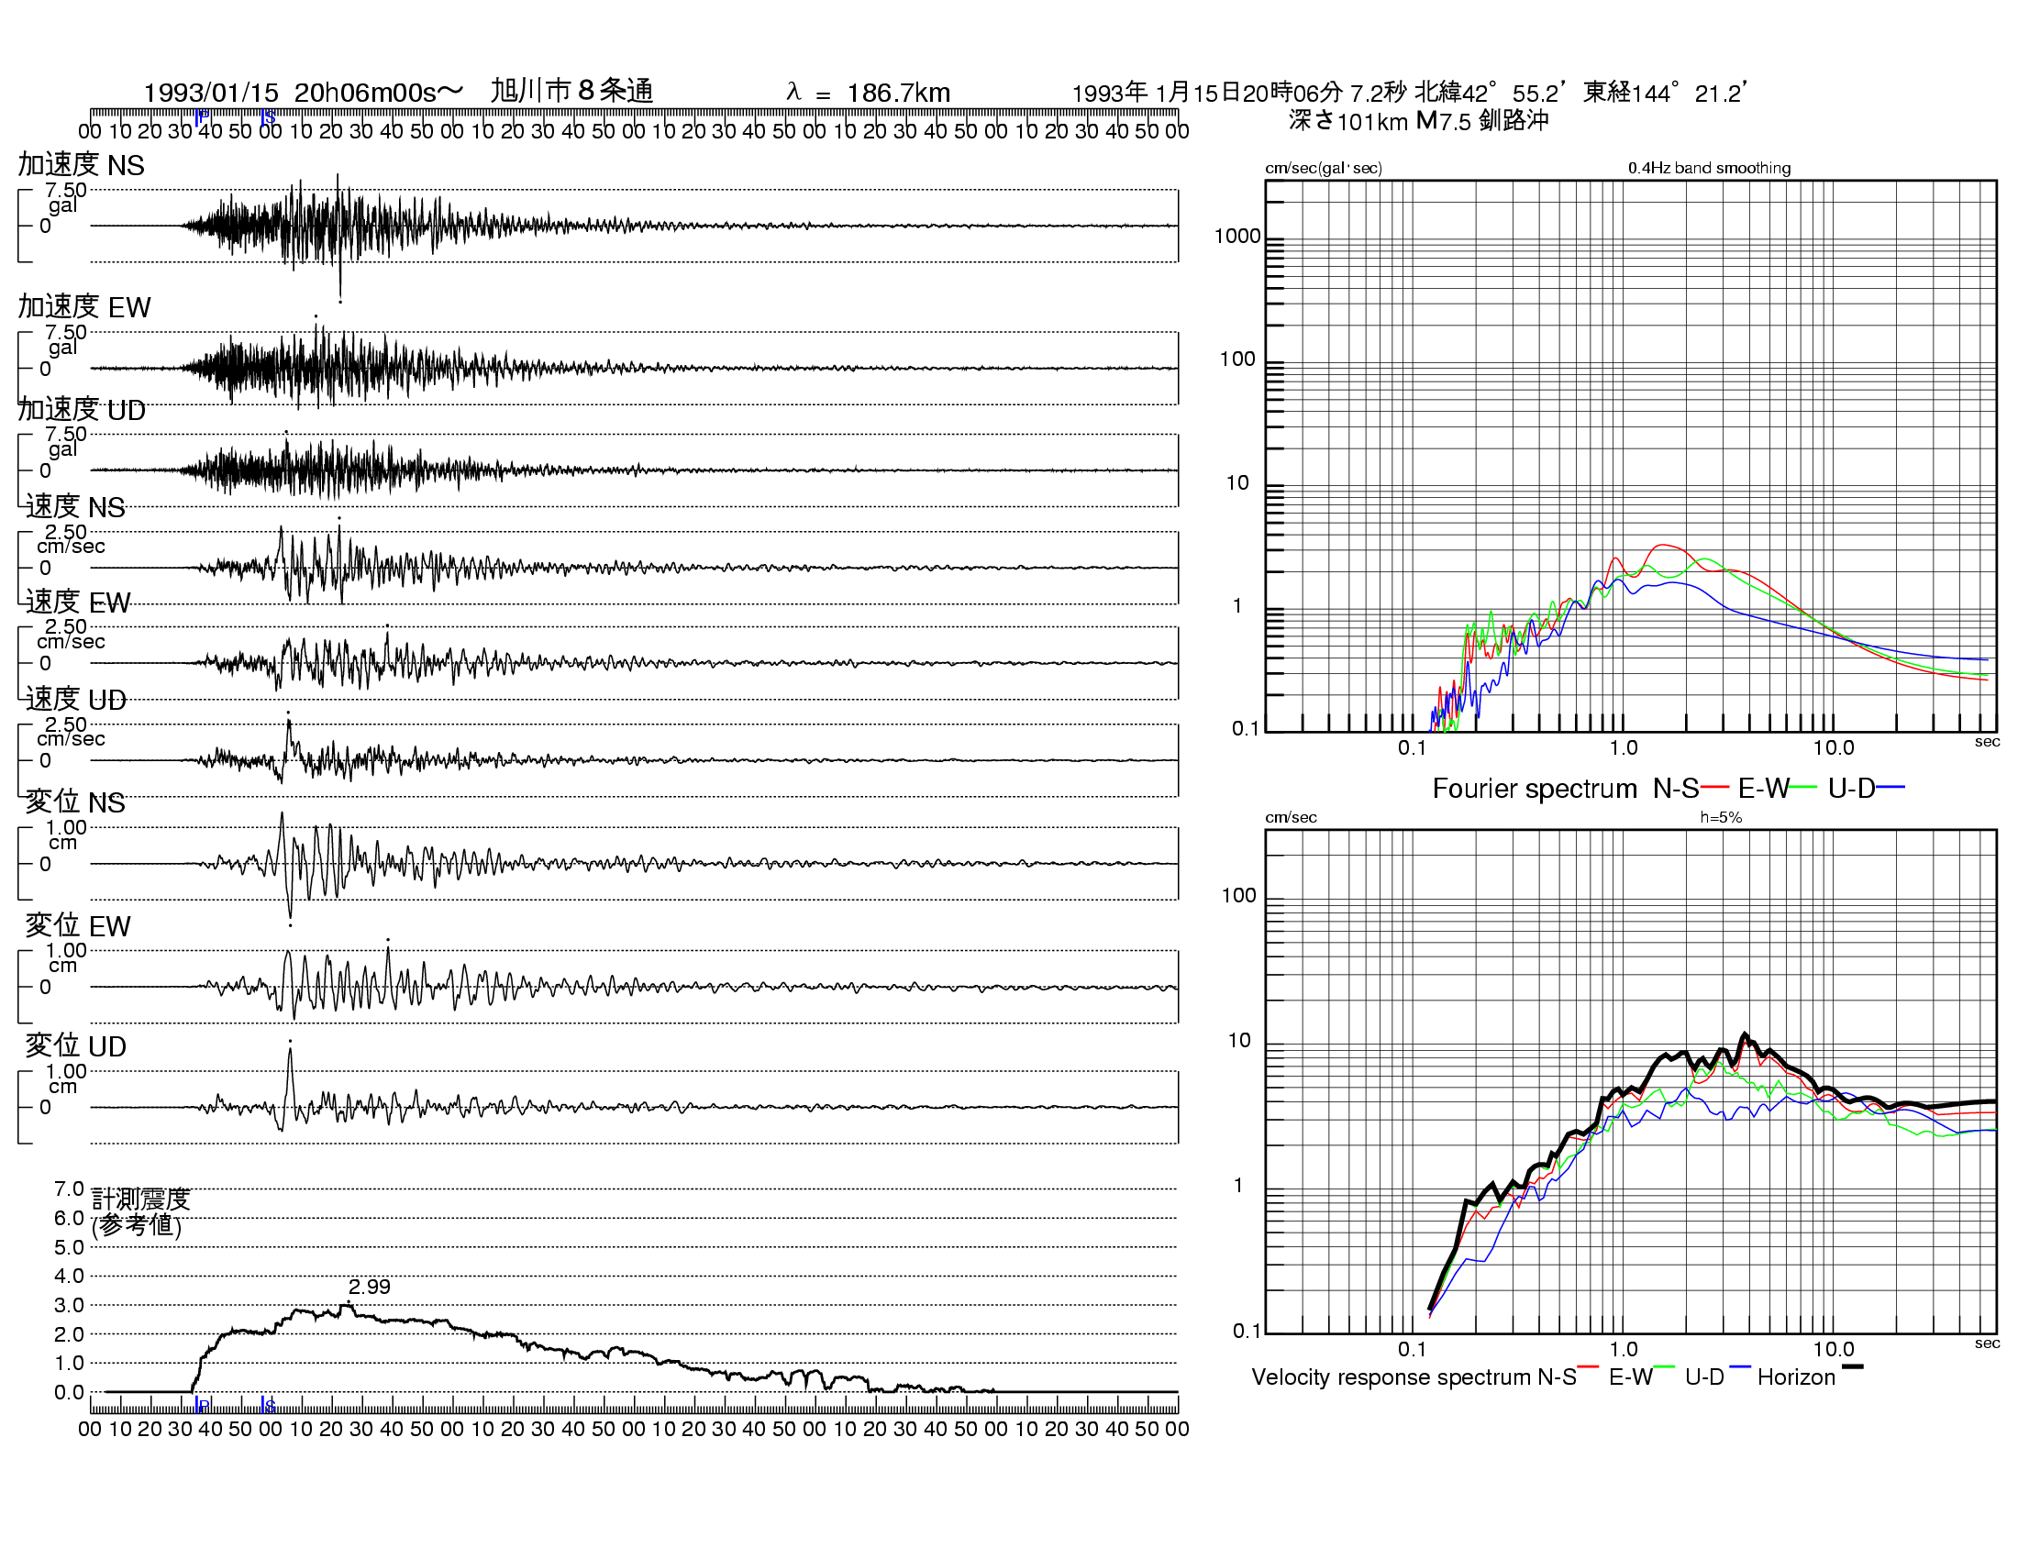Click the red N-S line in Fourier legend
2018x1559 pixels.
1714,787
